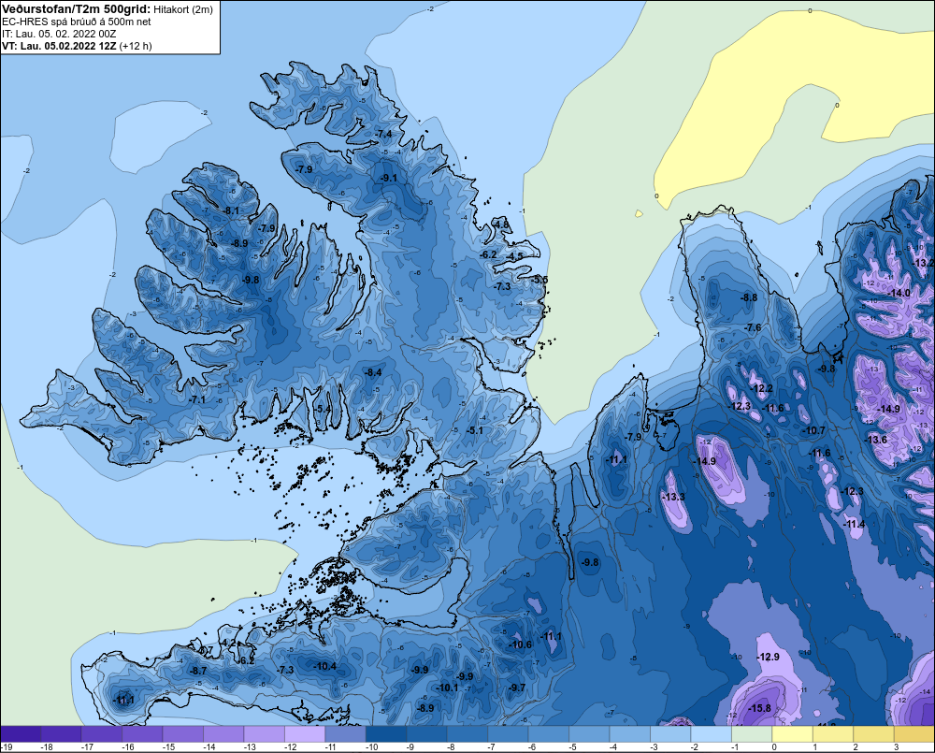
Task: Click the -8.7 temperature label
Action: pyautogui.click(x=198, y=671)
